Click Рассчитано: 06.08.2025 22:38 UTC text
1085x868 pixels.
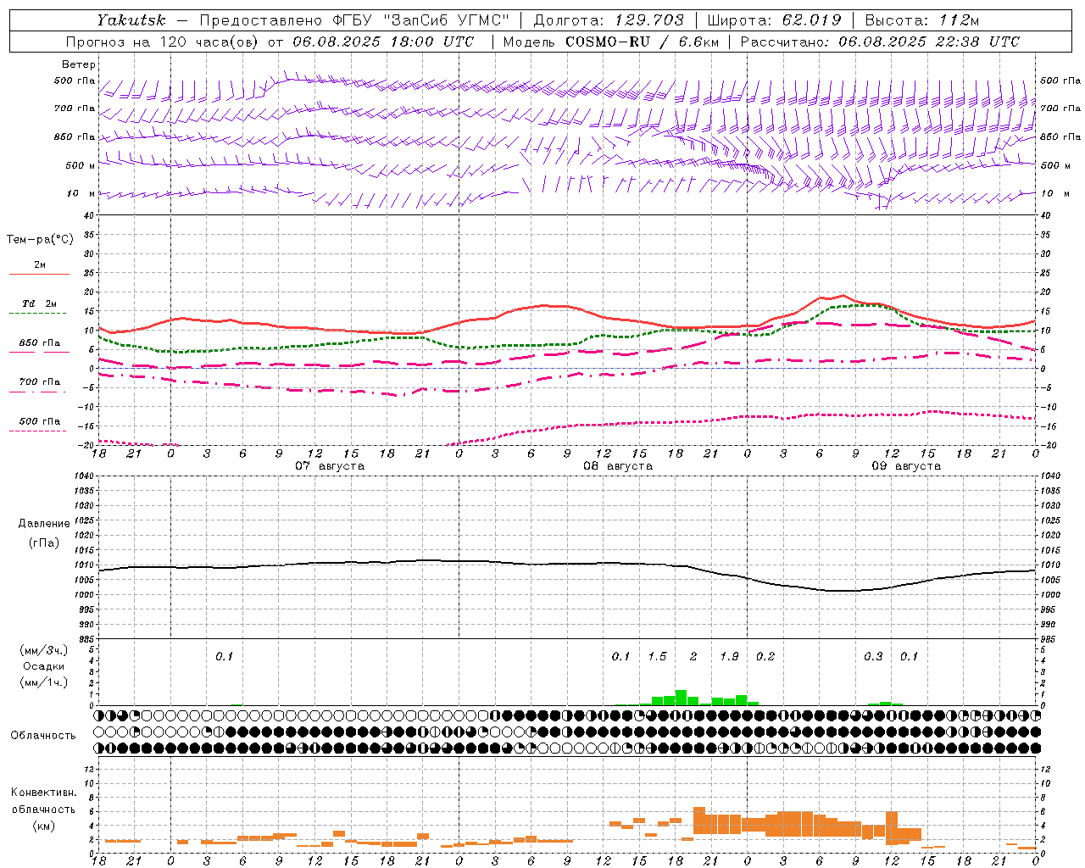tap(880, 42)
